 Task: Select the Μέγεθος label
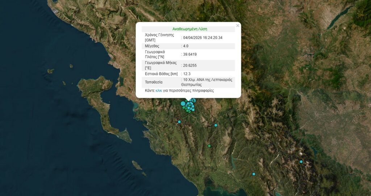click(152, 46)
